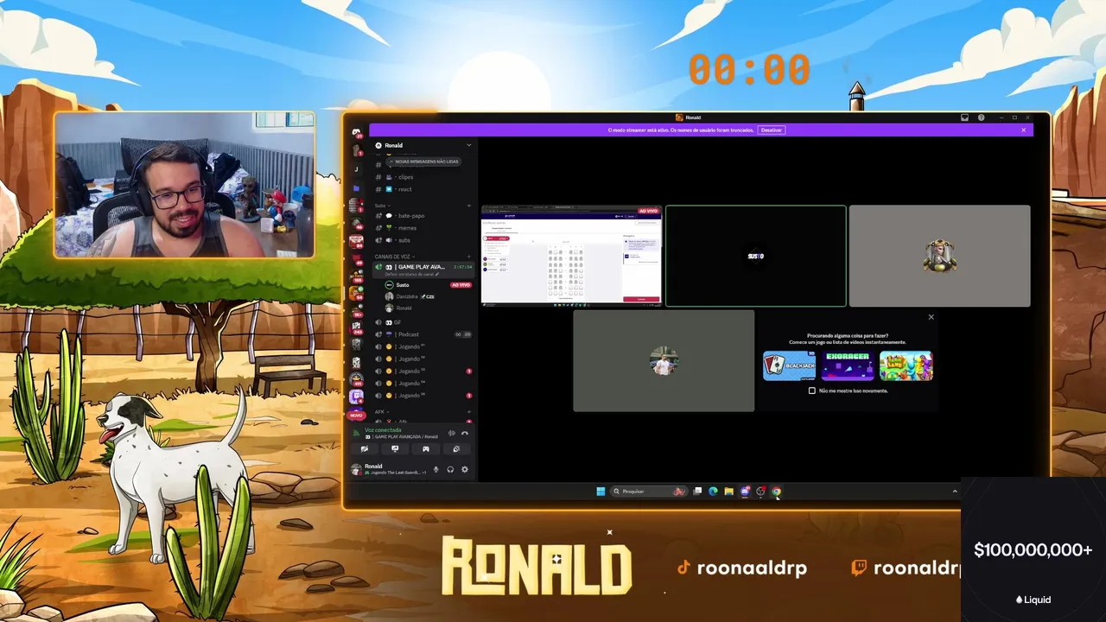
Task: Deafen audio with the headphones icon
Action: (450, 469)
